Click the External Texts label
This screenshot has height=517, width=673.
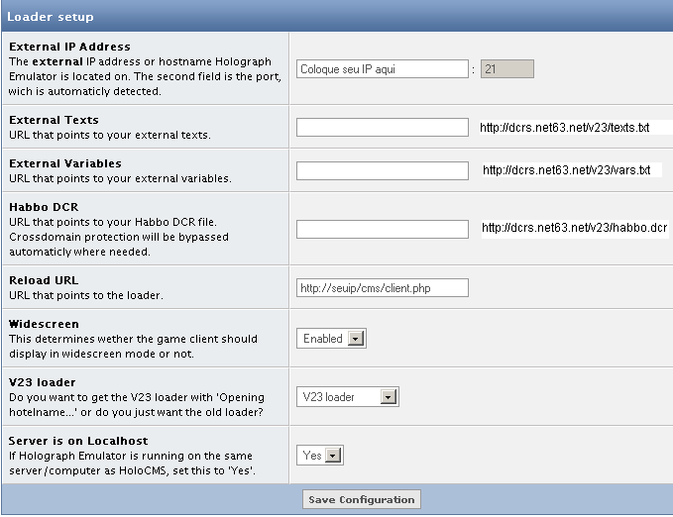coord(54,120)
